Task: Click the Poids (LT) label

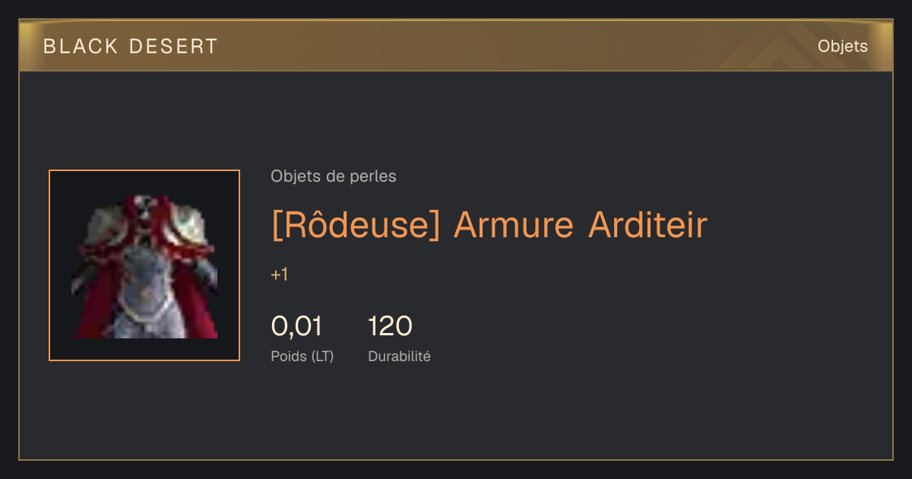Action: point(302,357)
